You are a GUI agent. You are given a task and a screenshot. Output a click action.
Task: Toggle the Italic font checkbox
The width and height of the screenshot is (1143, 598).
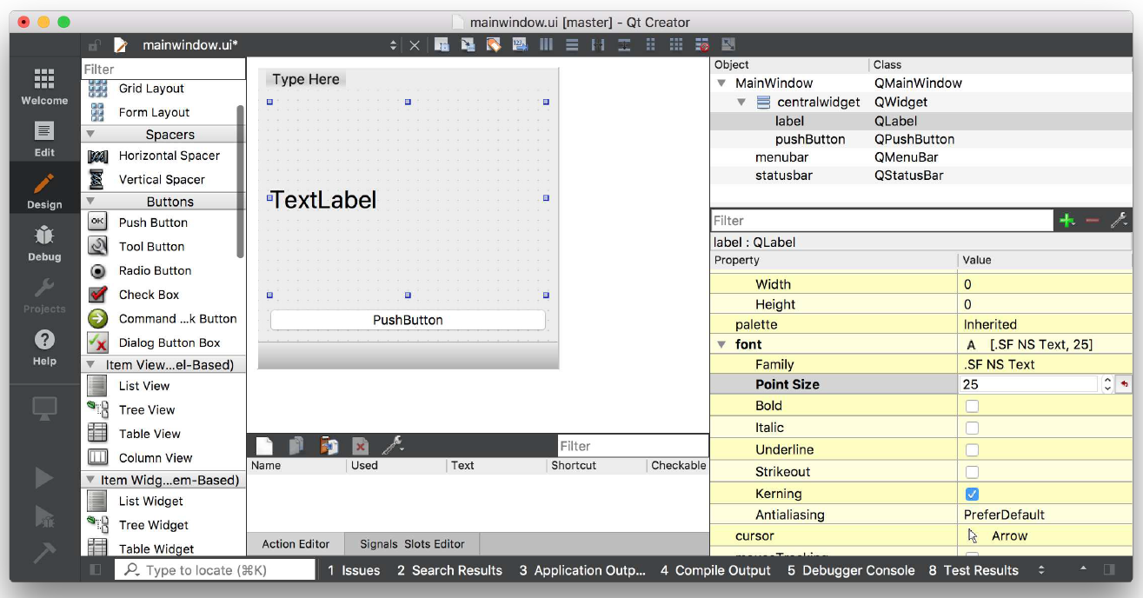click(x=972, y=428)
